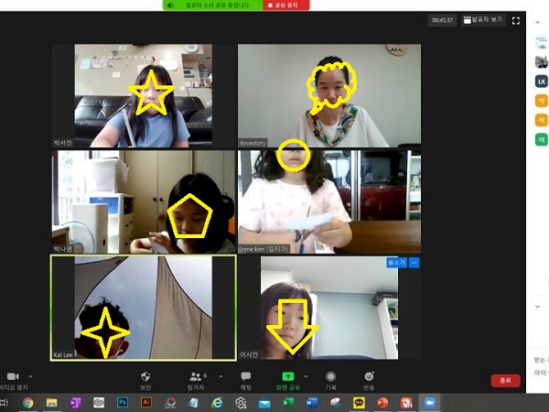Viewport: 549px width, 412px height.
Task: Click the first orange 박 avatar
Action: [x=542, y=101]
